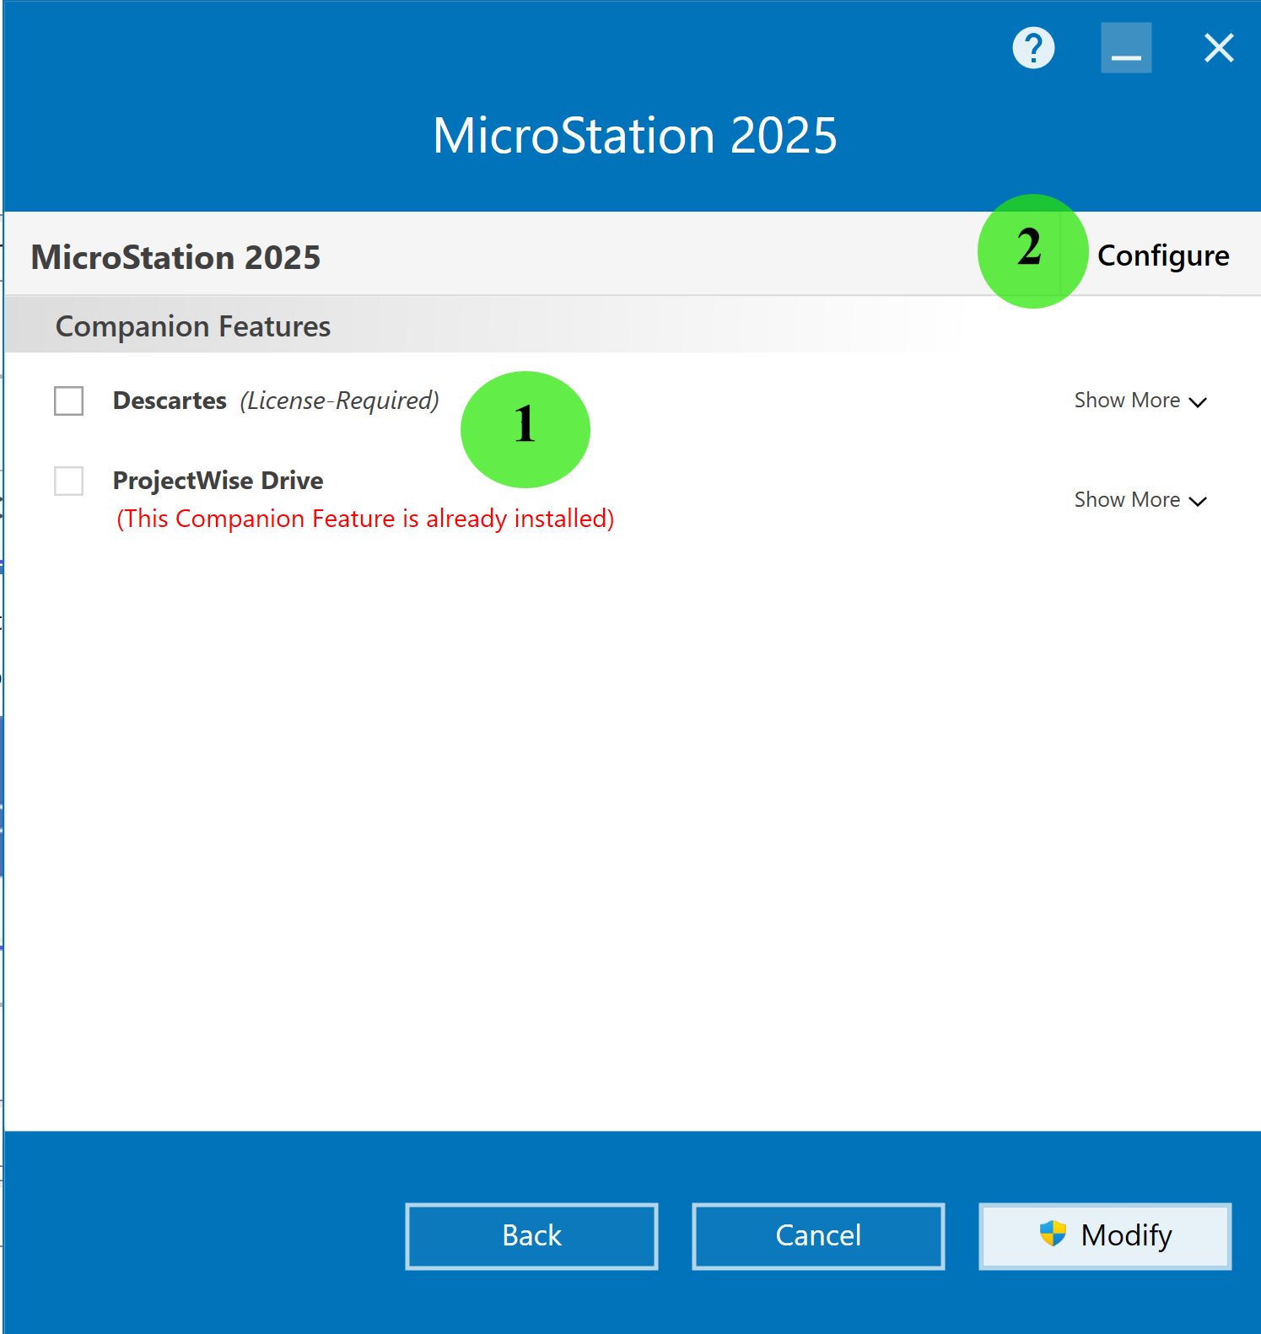Toggle the ProjectWise Drive checkbox
This screenshot has width=1261, height=1334.
[69, 481]
